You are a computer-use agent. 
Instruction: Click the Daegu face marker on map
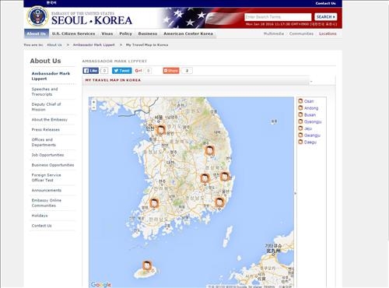point(205,178)
